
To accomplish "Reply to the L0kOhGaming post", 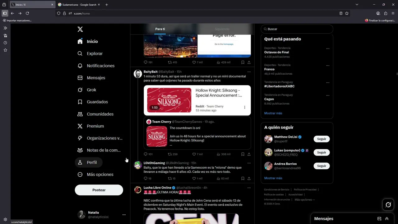I will pos(147,179).
